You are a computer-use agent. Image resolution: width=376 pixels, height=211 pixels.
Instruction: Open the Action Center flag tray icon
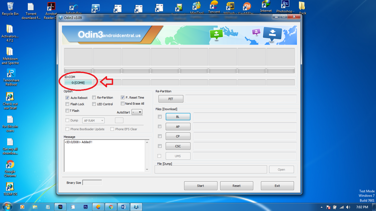(328, 207)
